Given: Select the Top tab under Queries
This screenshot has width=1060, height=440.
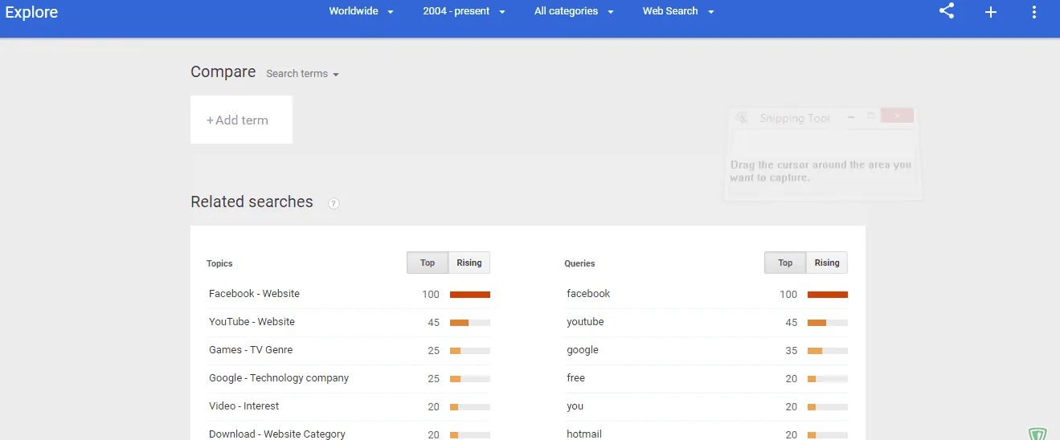Looking at the screenshot, I should point(785,263).
